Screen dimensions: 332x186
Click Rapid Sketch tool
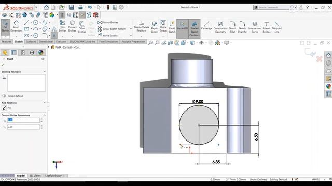pyautogui.click(x=172, y=27)
